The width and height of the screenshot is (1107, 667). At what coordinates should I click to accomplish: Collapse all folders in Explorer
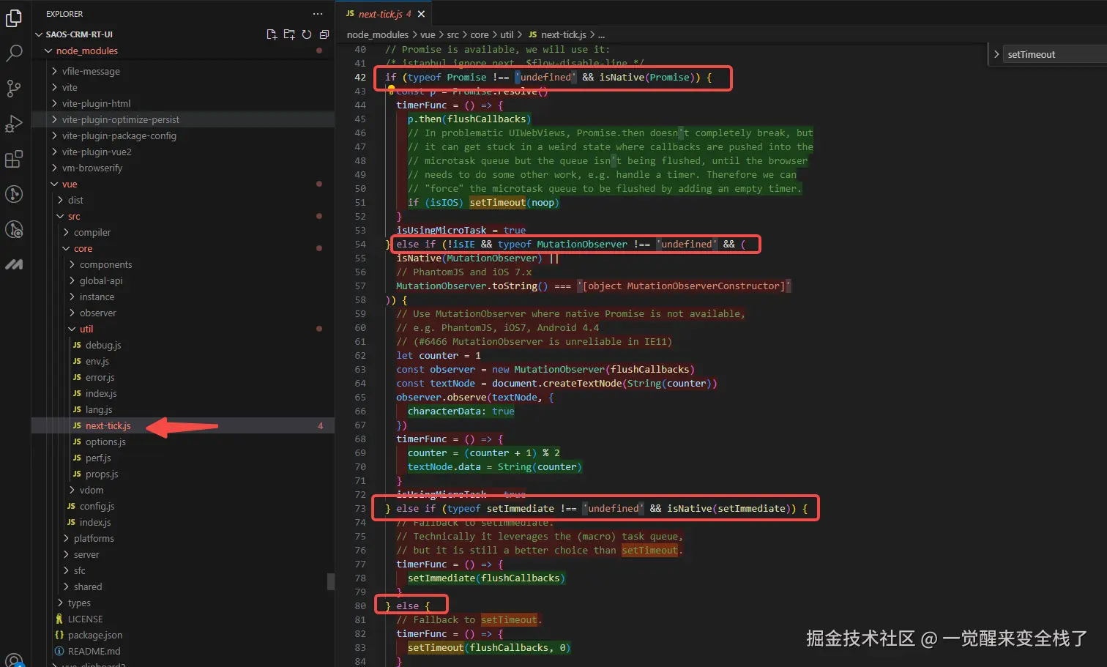coord(324,34)
